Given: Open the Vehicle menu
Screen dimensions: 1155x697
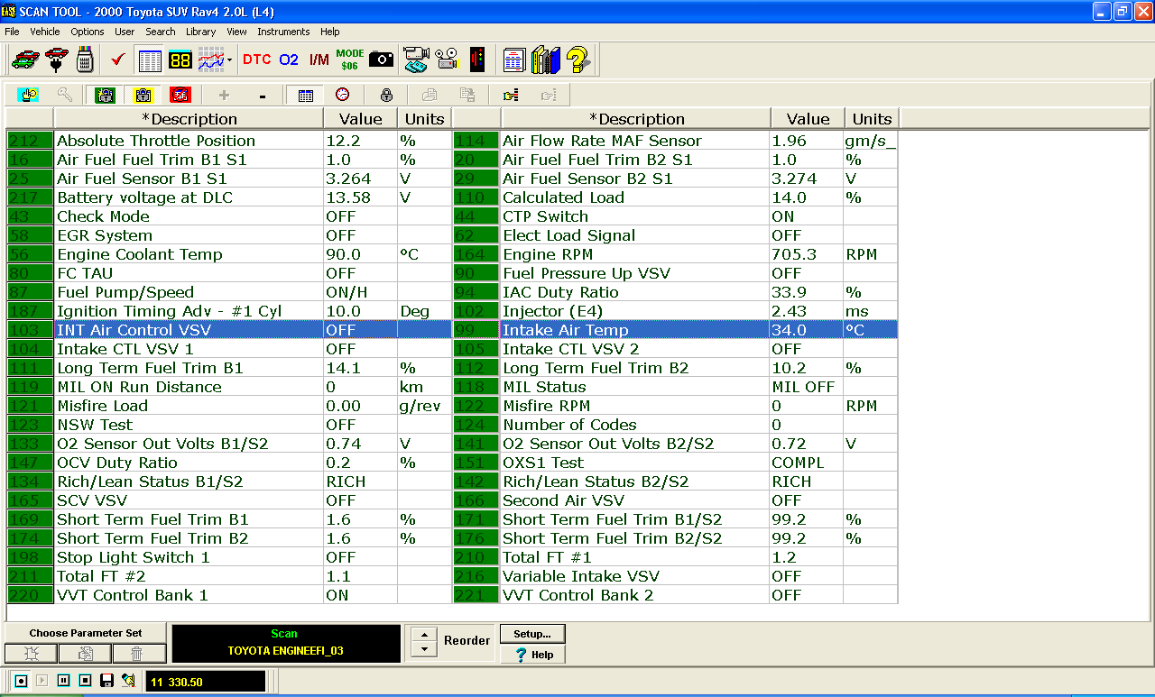Looking at the screenshot, I should (45, 32).
